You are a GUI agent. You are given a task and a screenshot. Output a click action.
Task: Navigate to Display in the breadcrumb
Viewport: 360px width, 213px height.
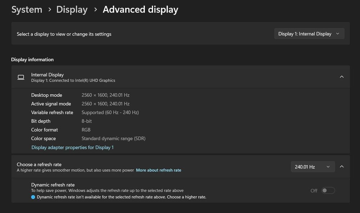pos(72,10)
